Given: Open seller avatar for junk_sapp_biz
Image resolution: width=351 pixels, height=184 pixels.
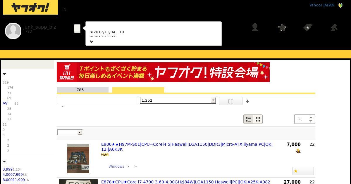Looking at the screenshot, I should tap(13, 31).
